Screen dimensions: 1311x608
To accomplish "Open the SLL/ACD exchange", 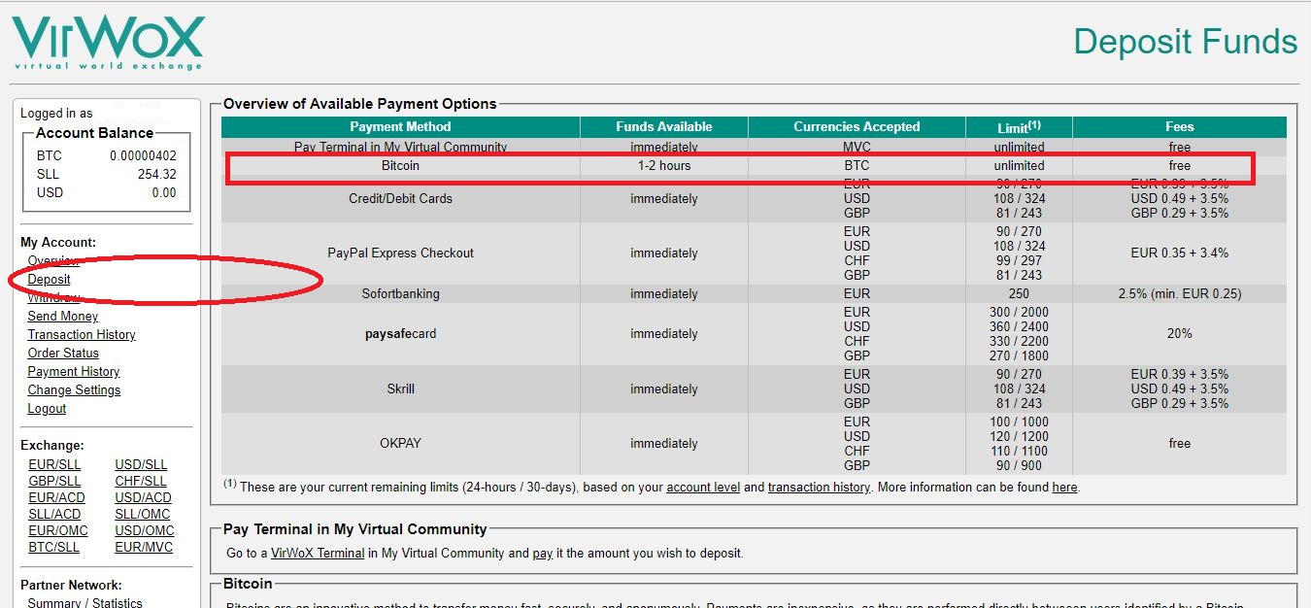I will tap(54, 515).
